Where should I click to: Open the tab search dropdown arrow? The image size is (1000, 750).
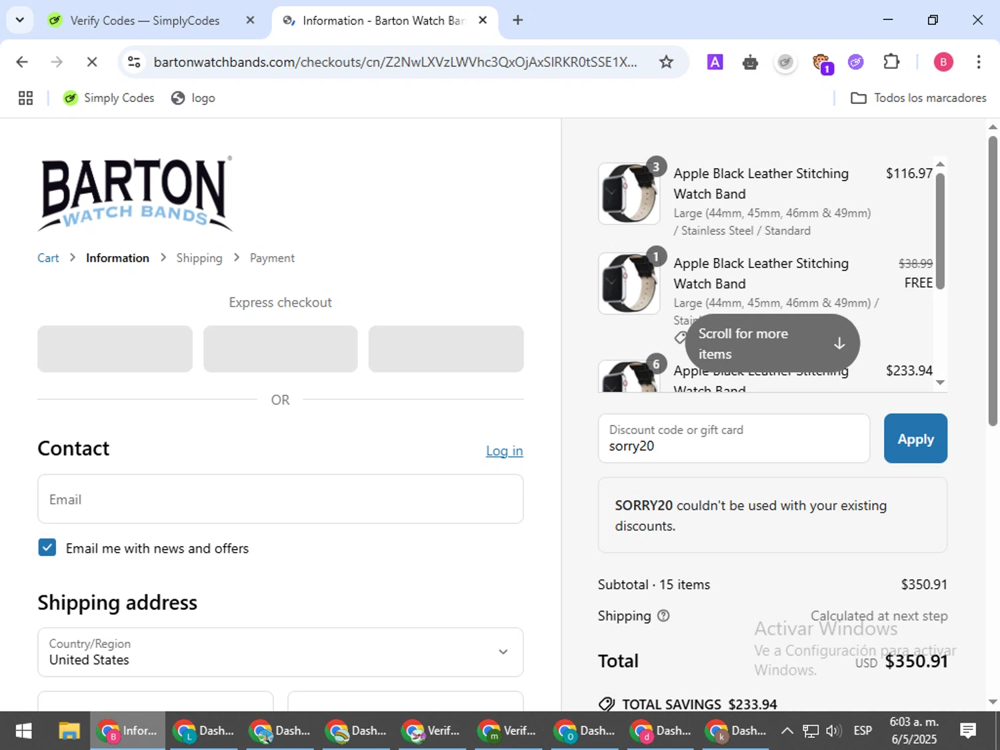(20, 20)
